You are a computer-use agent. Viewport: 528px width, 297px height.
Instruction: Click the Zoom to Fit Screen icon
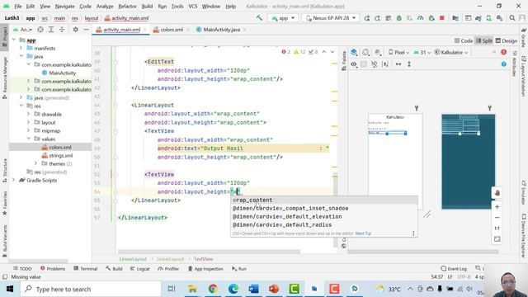[x=497, y=239]
